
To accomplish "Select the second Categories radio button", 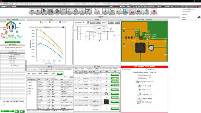I will coord(28,85).
